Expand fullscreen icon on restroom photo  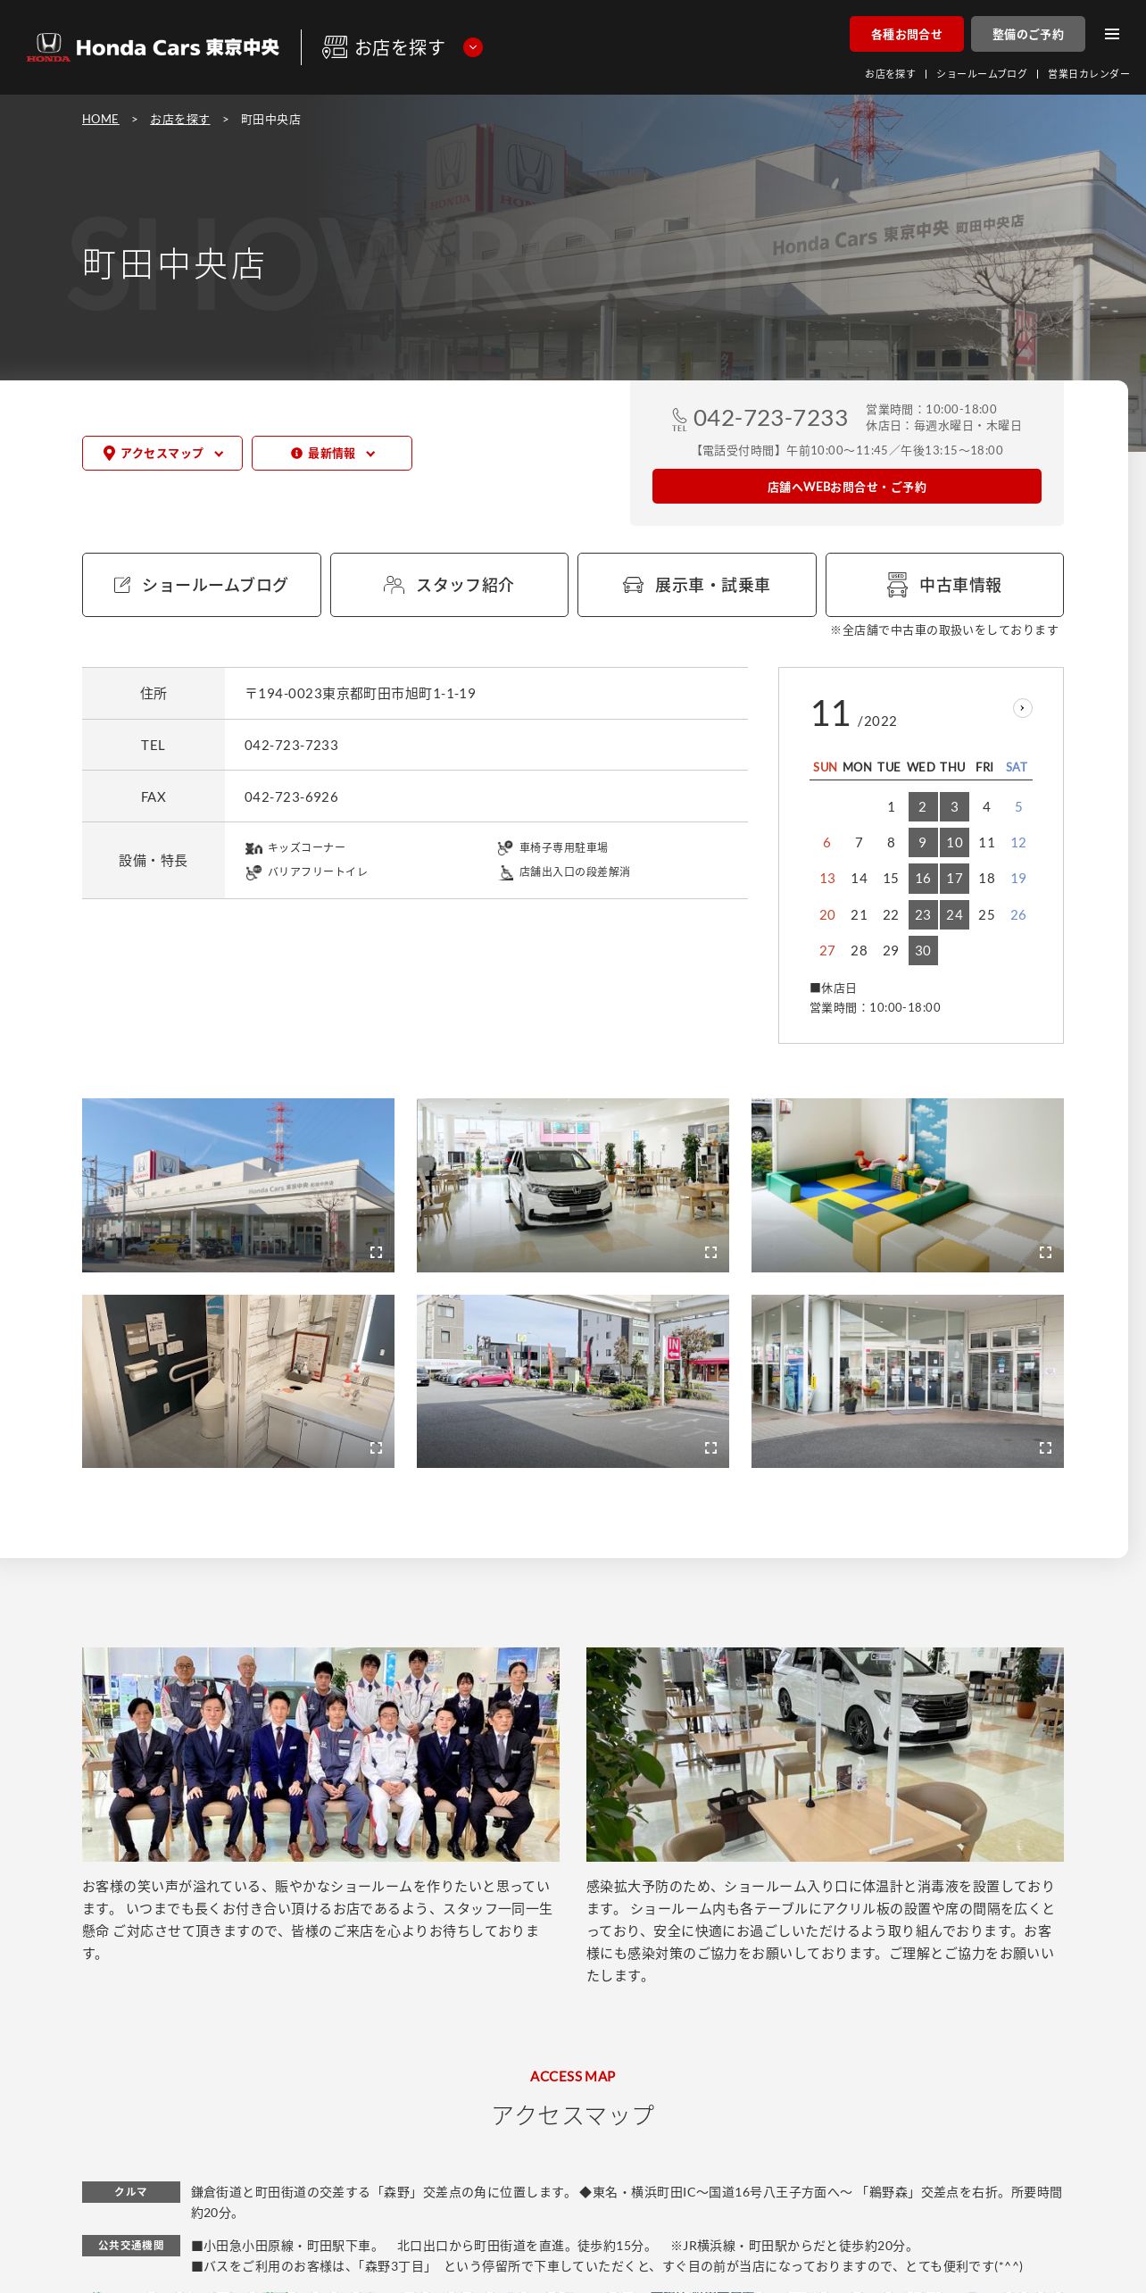(376, 1448)
